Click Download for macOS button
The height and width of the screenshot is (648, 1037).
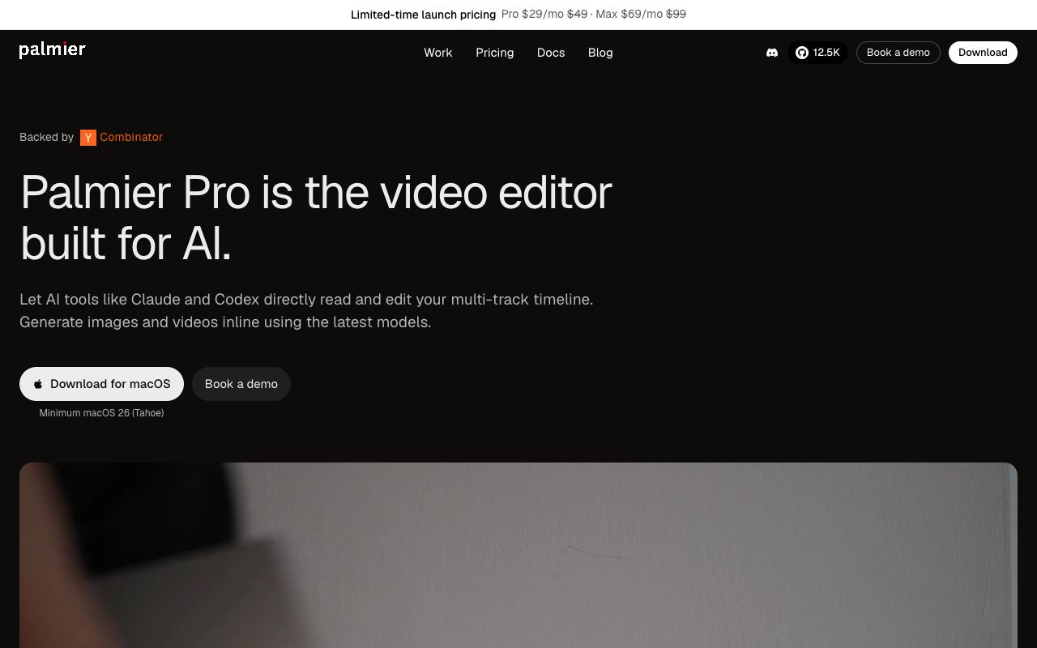tap(101, 384)
